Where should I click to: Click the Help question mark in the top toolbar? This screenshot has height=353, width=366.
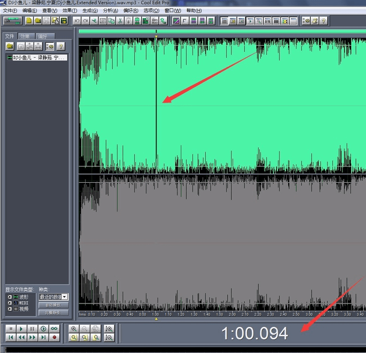(x=324, y=21)
